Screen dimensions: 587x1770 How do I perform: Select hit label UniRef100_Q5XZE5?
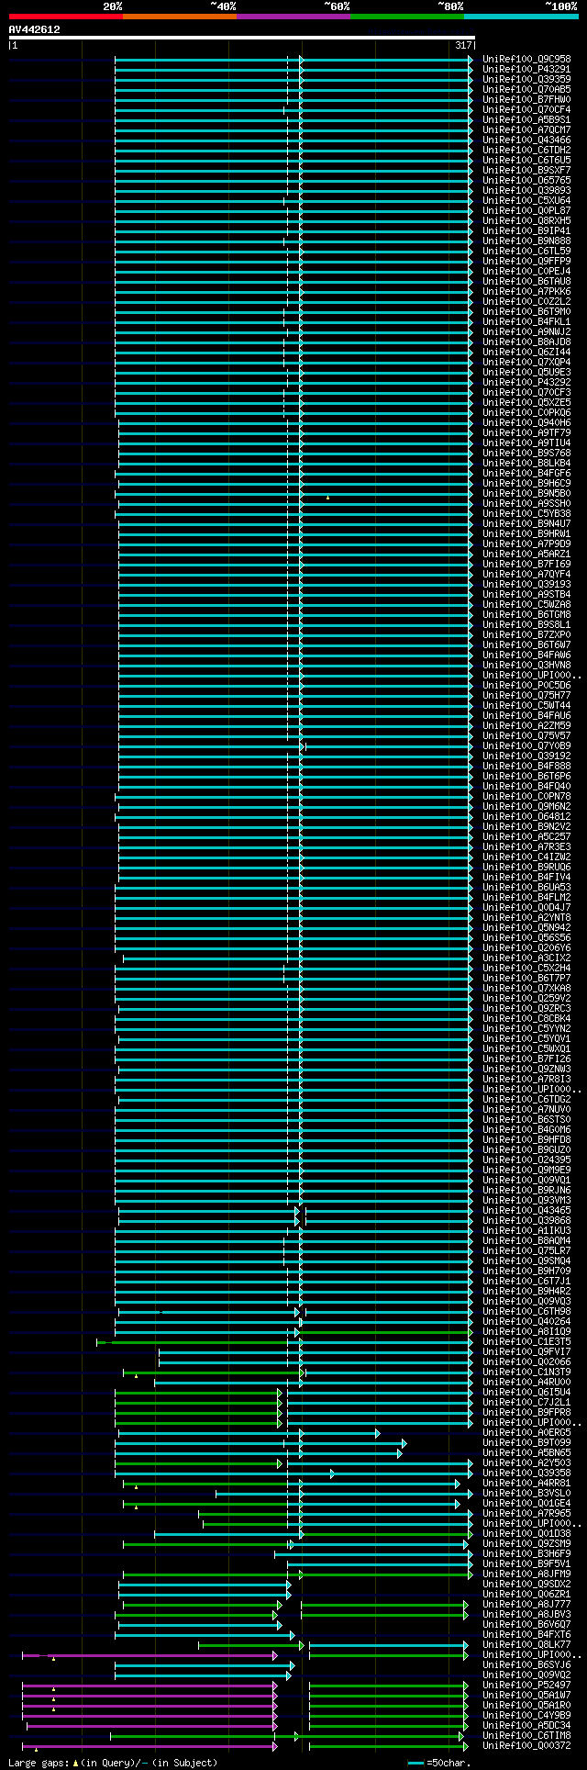pos(526,402)
